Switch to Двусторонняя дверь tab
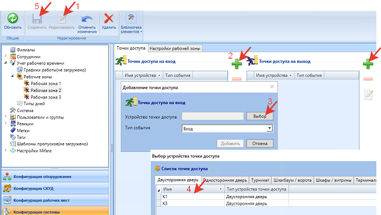This screenshot has height=215, width=381. [x=178, y=180]
